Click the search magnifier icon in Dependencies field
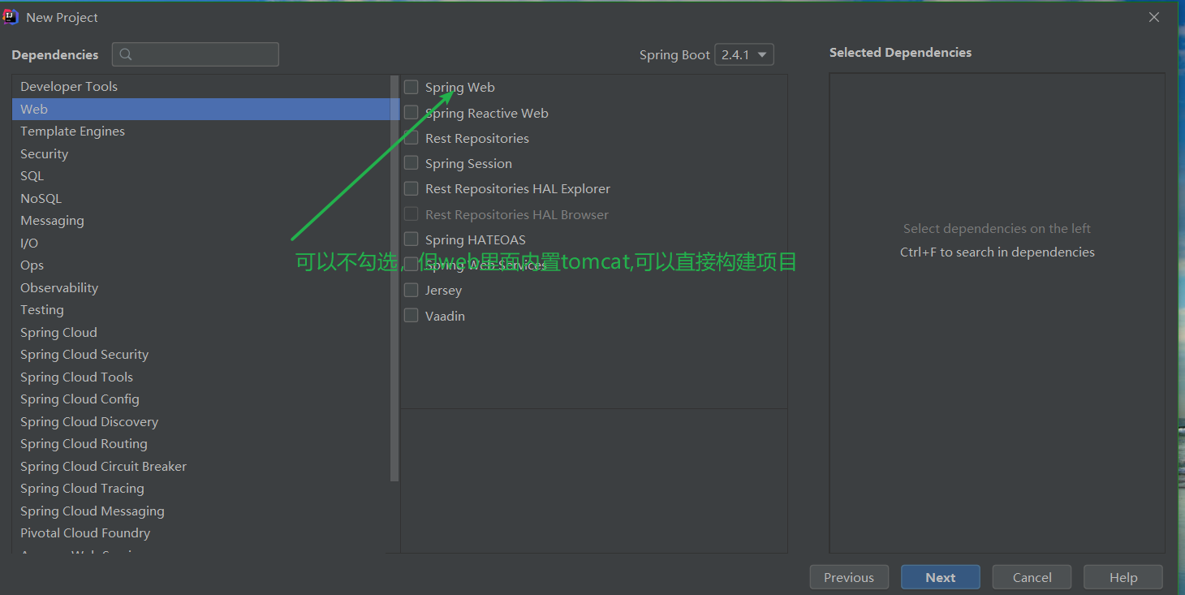The height and width of the screenshot is (595, 1185). [x=126, y=54]
